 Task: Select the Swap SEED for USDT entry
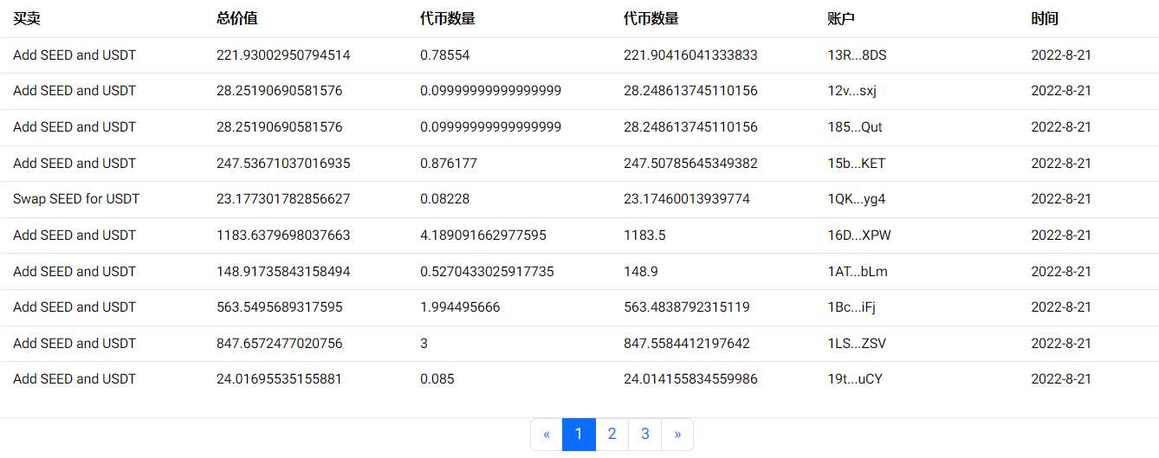pyautogui.click(x=76, y=199)
